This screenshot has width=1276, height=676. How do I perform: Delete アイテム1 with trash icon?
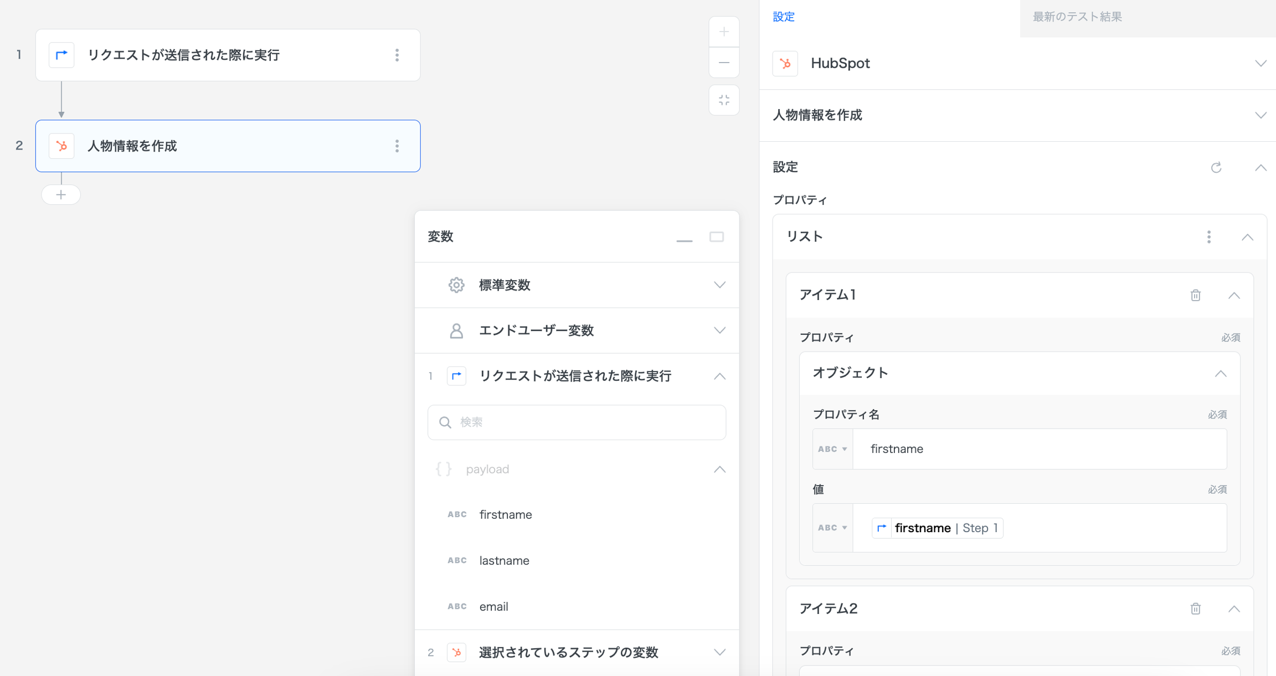(x=1195, y=295)
